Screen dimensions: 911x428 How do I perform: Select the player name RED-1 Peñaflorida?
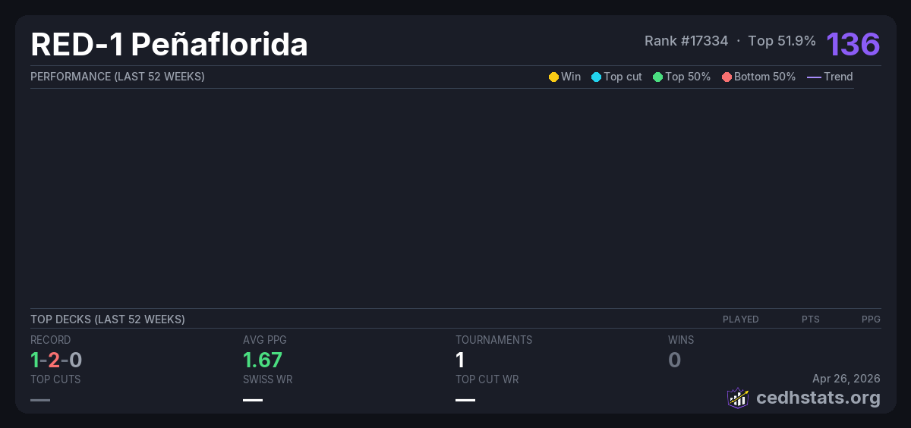169,45
